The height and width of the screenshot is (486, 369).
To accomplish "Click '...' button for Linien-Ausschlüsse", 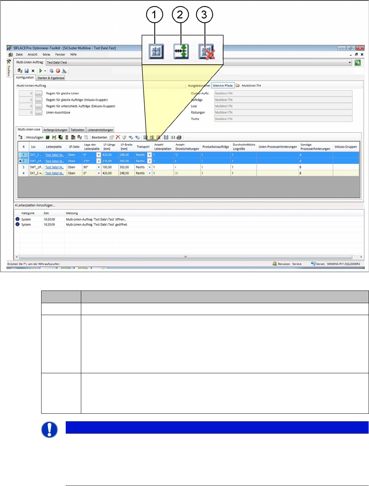I will (x=39, y=113).
